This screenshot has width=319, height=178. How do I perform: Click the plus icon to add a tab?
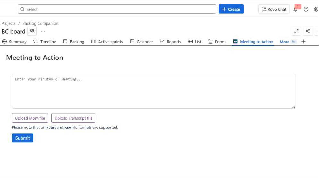pyautogui.click(x=303, y=42)
